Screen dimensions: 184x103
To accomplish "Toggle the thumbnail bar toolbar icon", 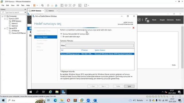I will tap(66, 5).
